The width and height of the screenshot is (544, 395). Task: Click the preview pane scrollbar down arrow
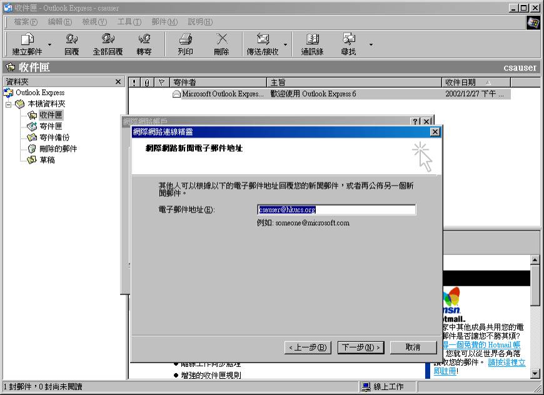tap(535, 374)
